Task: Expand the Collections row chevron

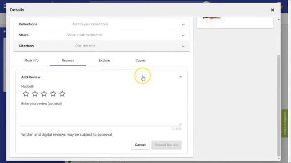Action: [183, 24]
